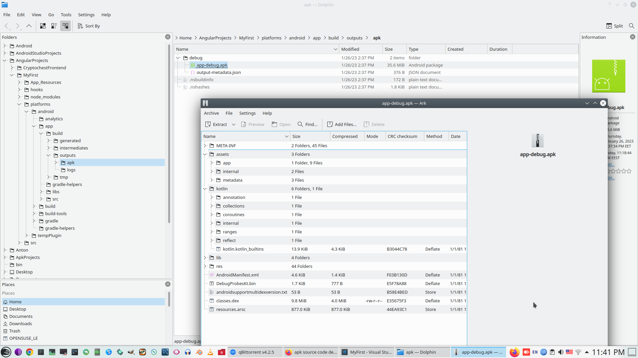The height and width of the screenshot is (358, 638).
Task: Click the Sort By button
Action: tap(89, 26)
